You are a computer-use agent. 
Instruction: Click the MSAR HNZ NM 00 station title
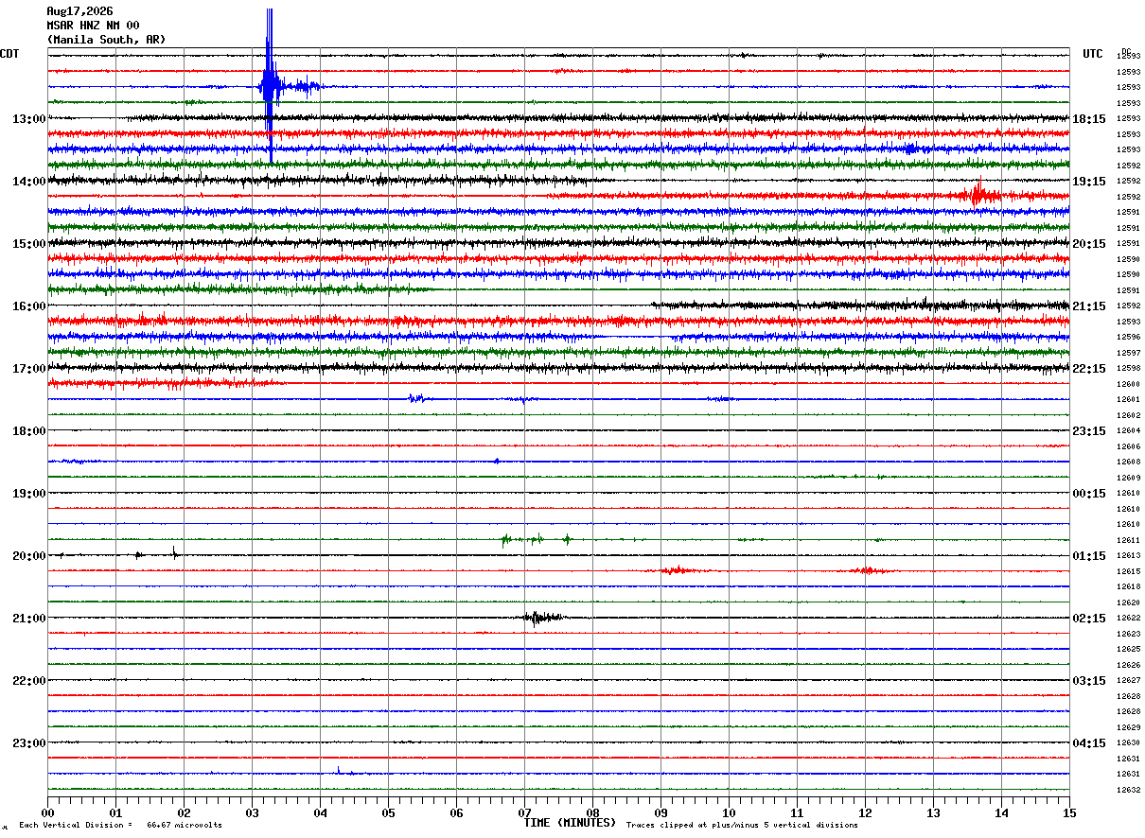pyautogui.click(x=93, y=26)
